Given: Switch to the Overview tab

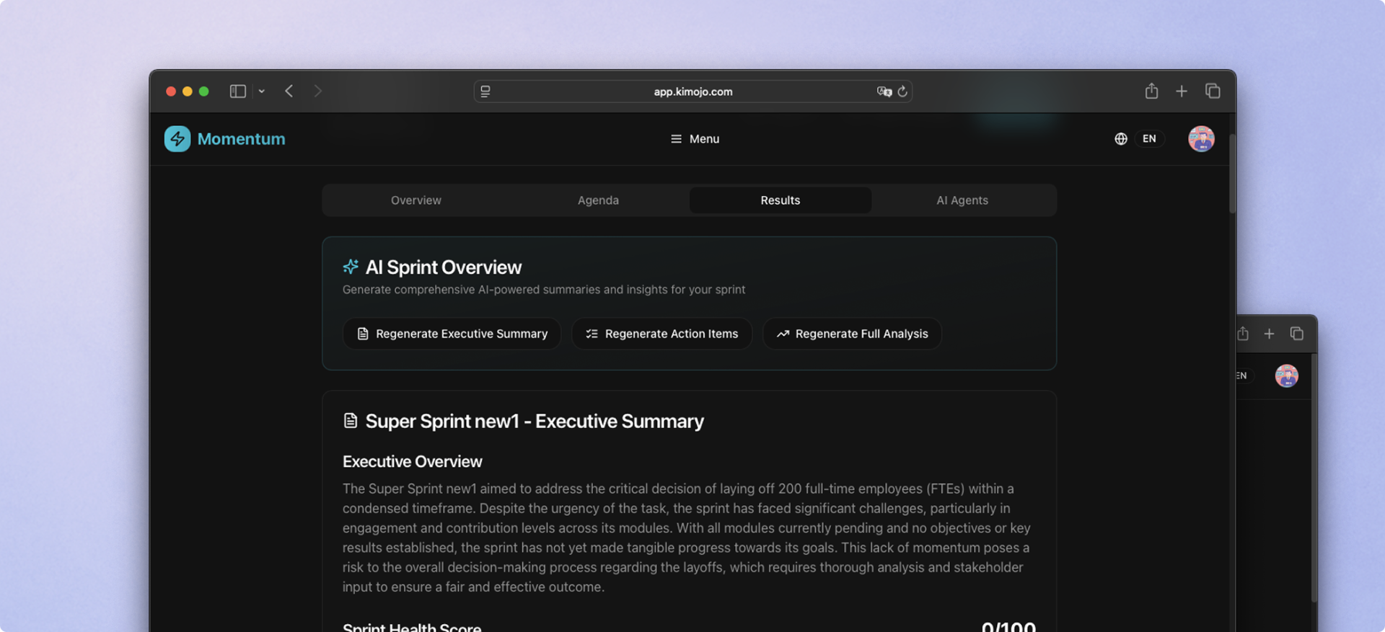Looking at the screenshot, I should (x=415, y=200).
